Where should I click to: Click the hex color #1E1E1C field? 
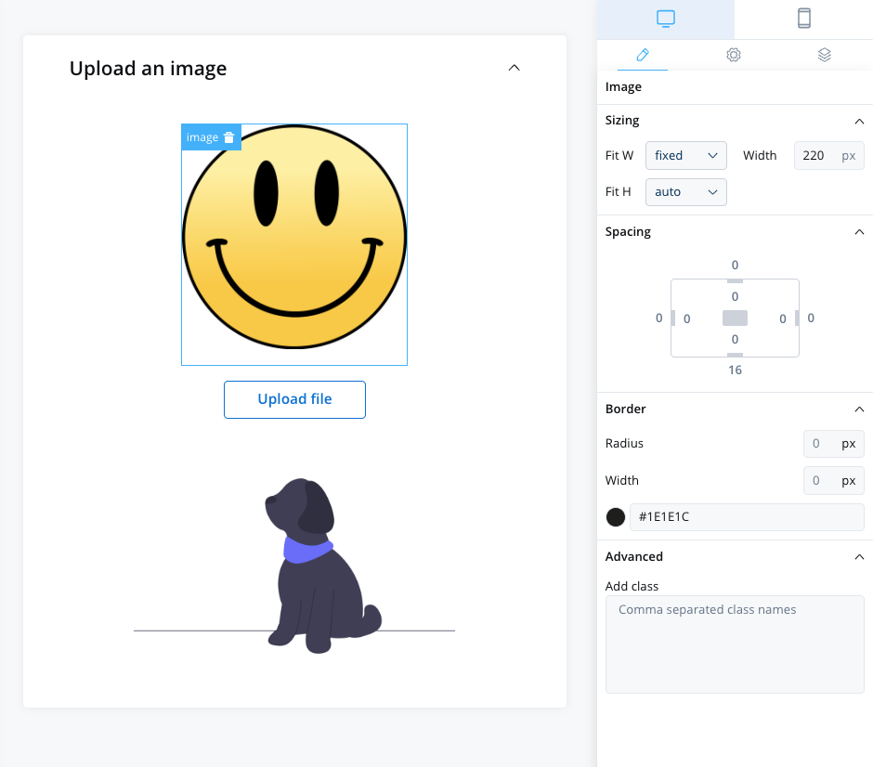(x=747, y=517)
